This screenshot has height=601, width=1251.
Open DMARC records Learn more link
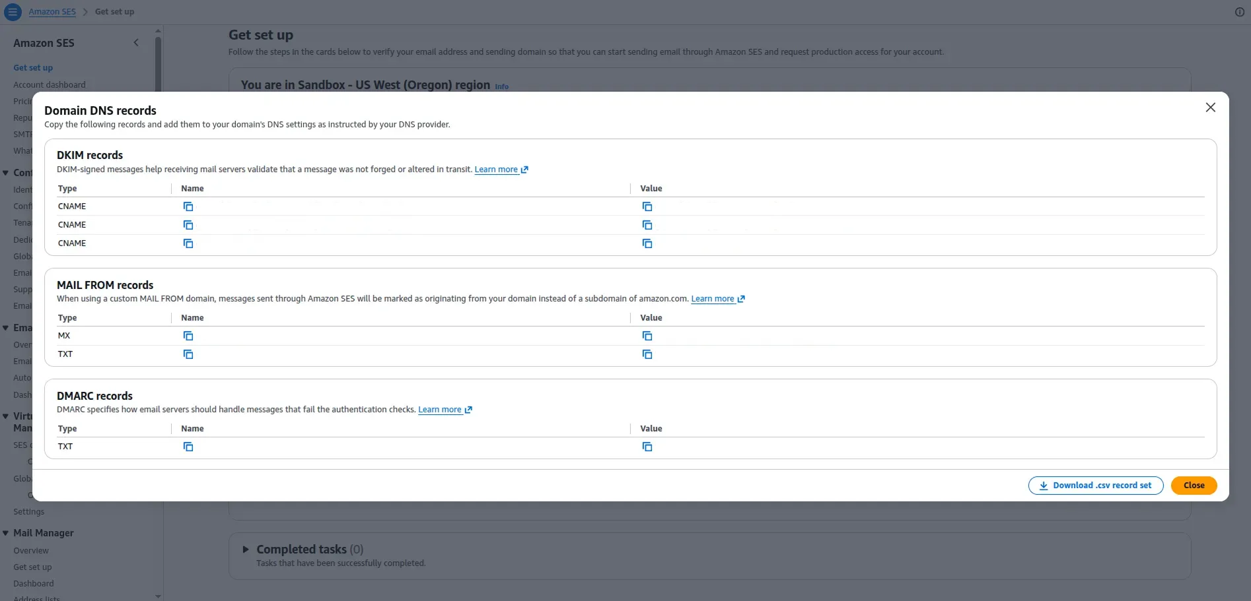point(445,410)
